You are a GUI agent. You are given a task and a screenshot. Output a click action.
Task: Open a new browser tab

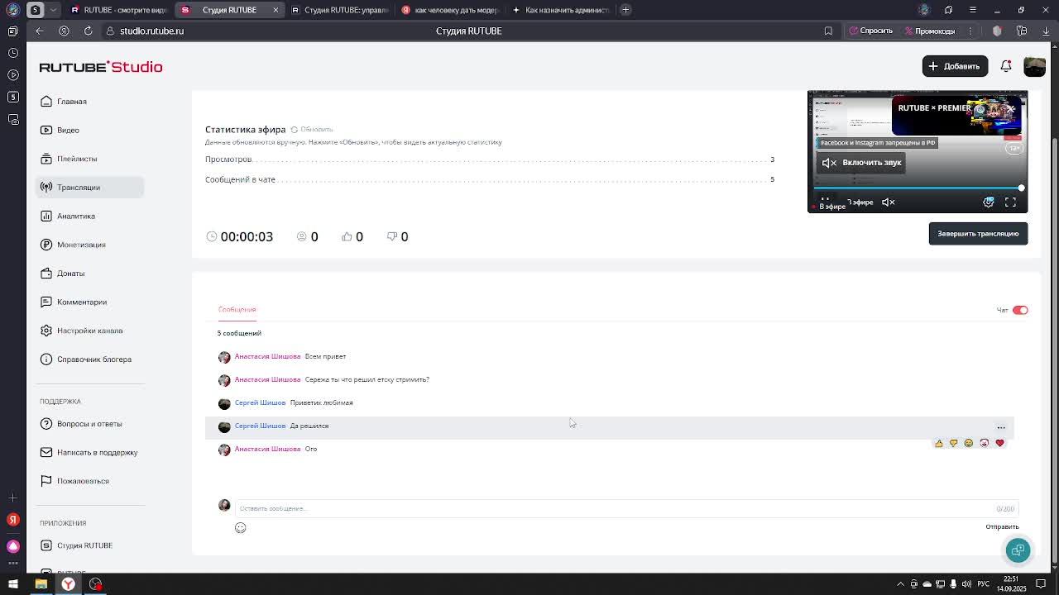click(625, 10)
